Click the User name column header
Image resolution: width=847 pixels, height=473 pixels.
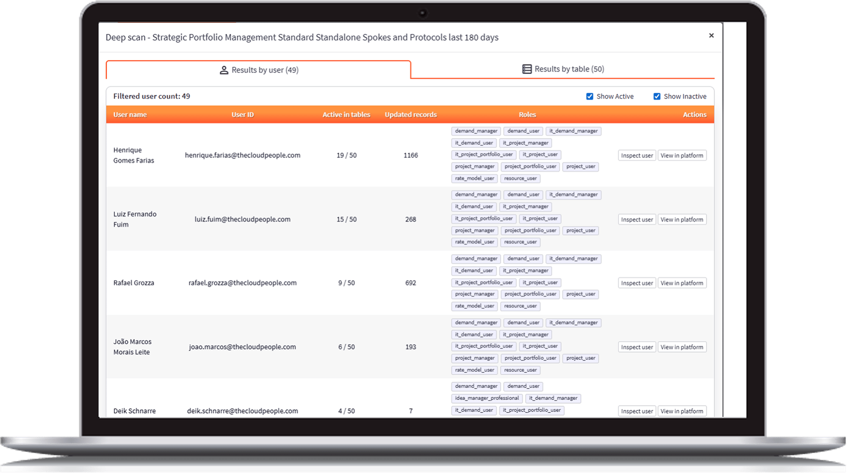click(130, 115)
